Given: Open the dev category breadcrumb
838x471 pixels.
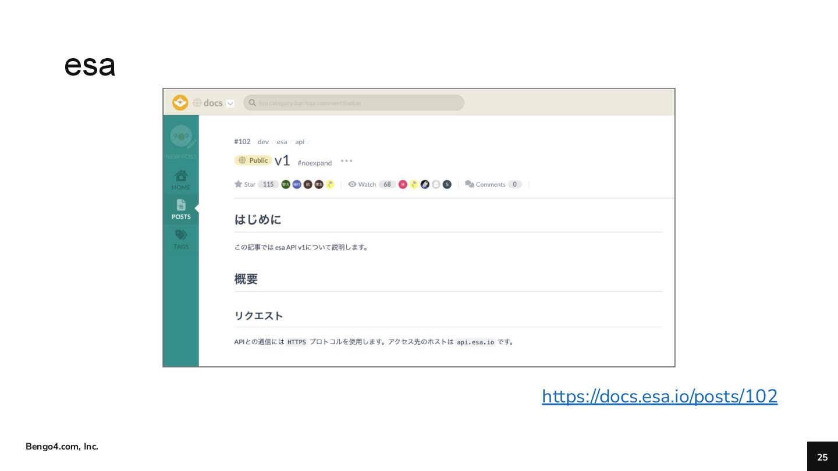Looking at the screenshot, I should click(263, 142).
